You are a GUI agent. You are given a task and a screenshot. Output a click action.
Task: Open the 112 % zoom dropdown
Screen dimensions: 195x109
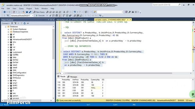(64, 73)
